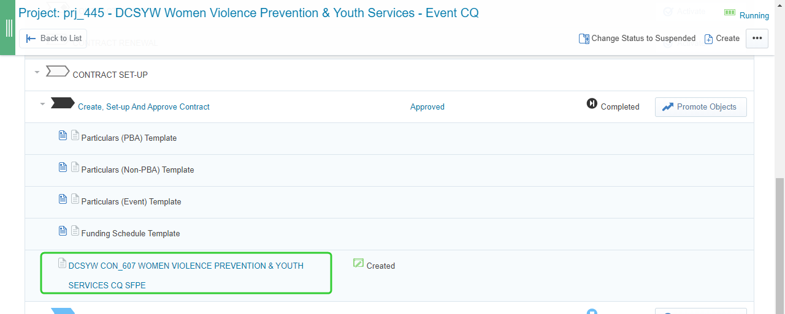The height and width of the screenshot is (314, 785).
Task: Click the CONTRACT SET-UP phase arrow icon
Action: pyautogui.click(x=58, y=72)
